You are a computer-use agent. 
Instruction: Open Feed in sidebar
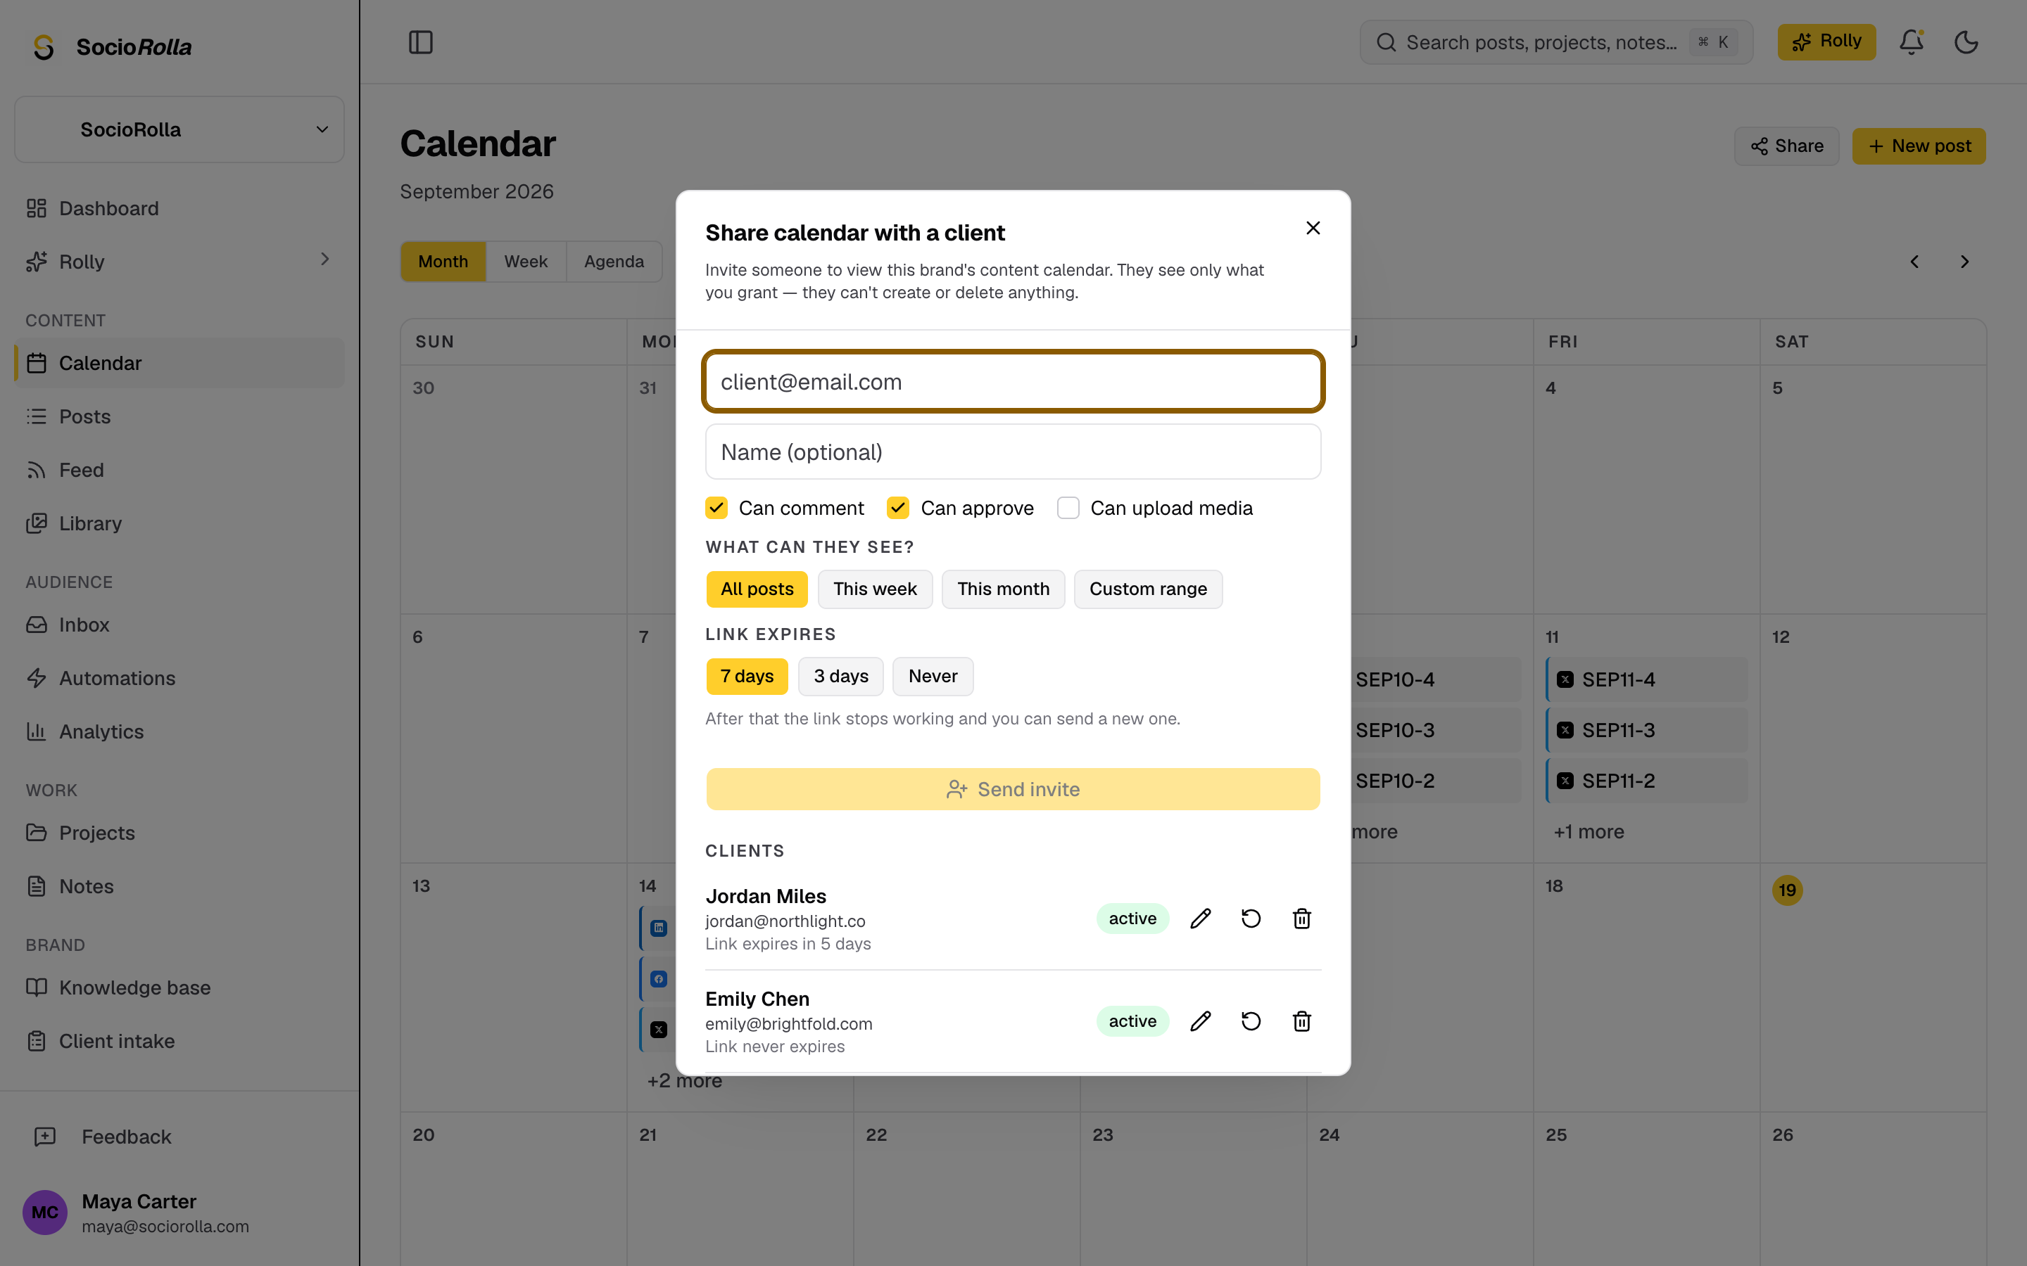(179, 470)
